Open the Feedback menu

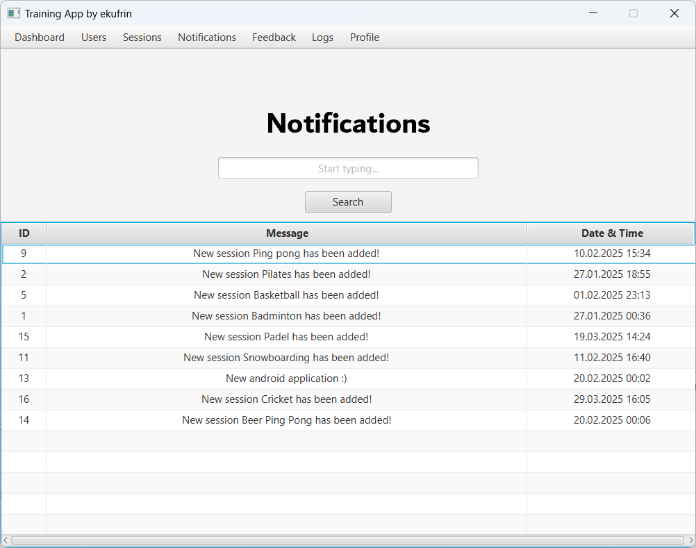pos(274,38)
